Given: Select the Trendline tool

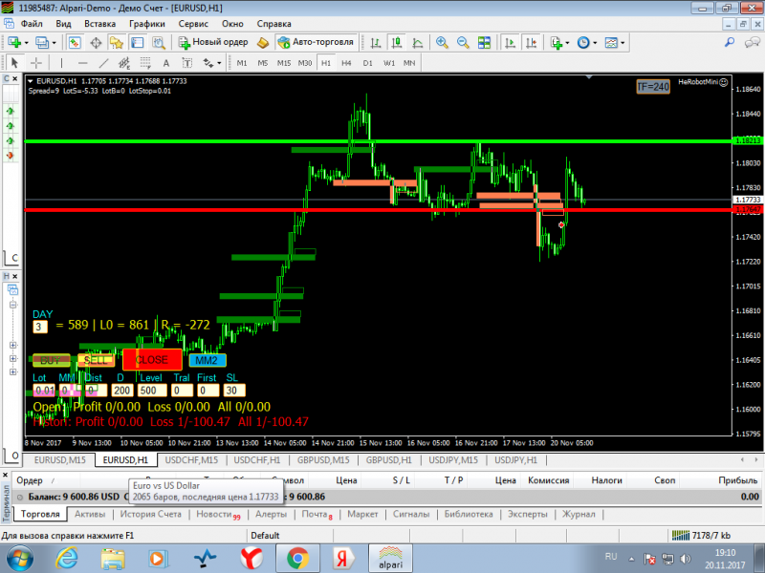Looking at the screenshot, I should coord(103,63).
